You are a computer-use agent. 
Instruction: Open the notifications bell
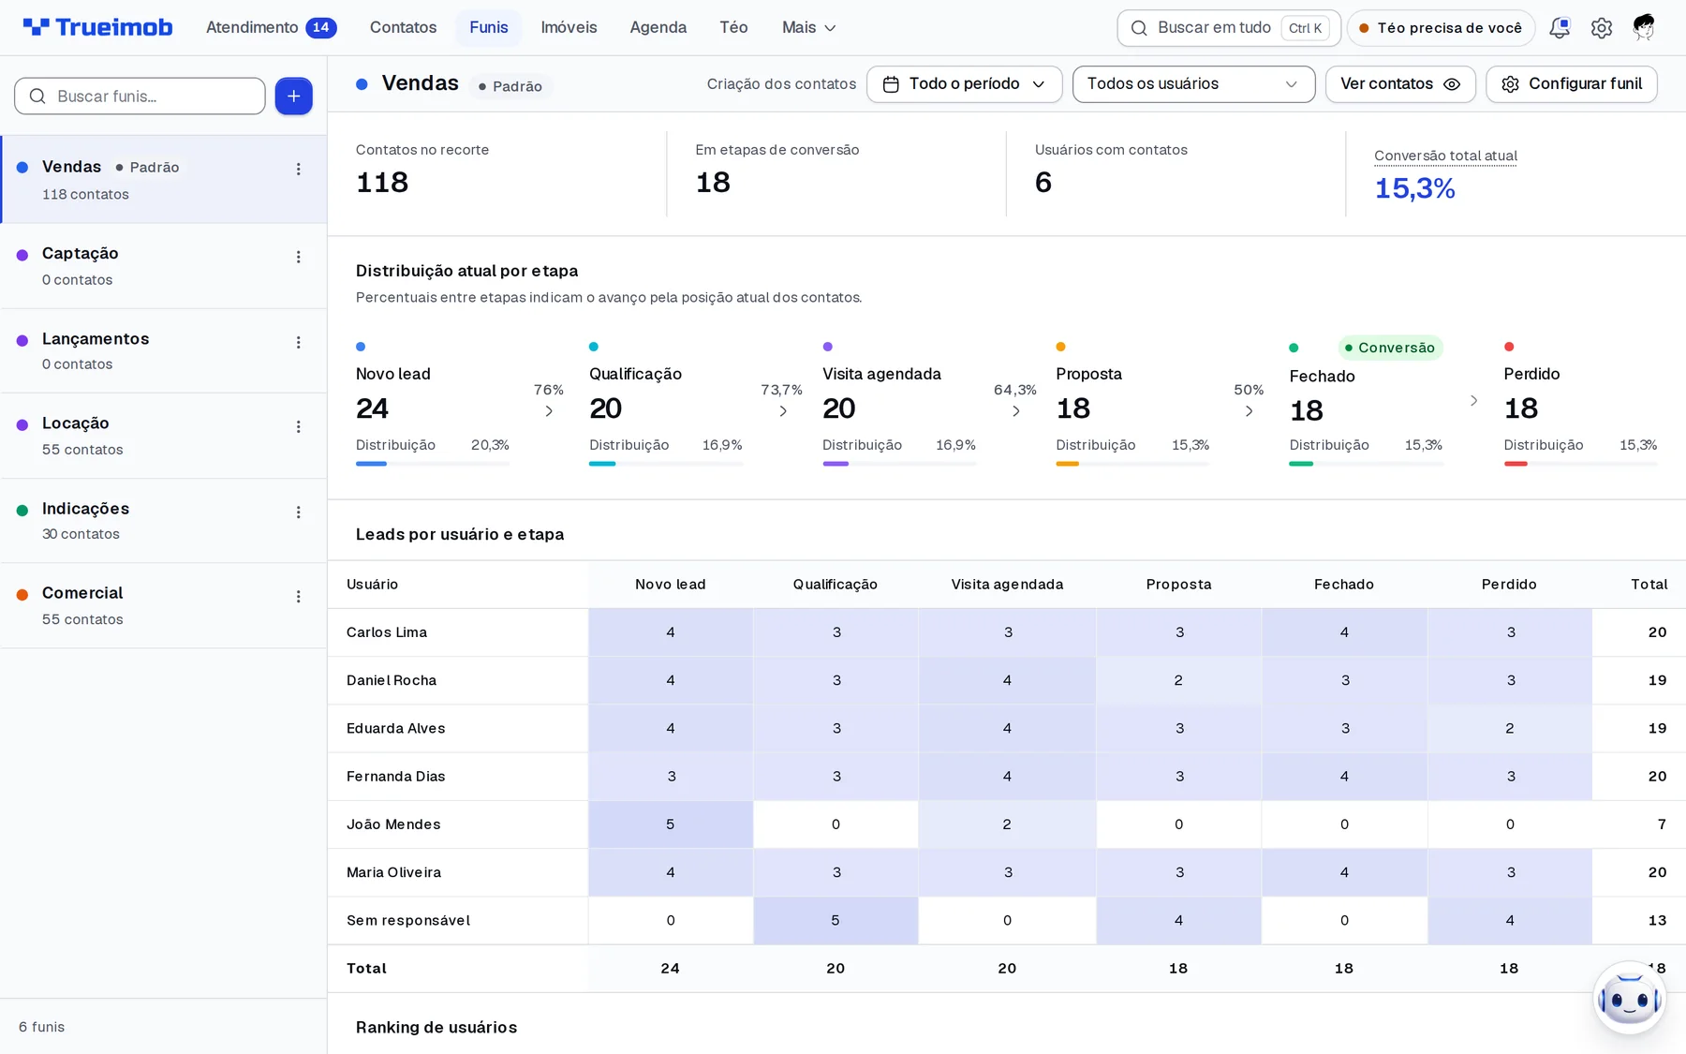tap(1560, 28)
